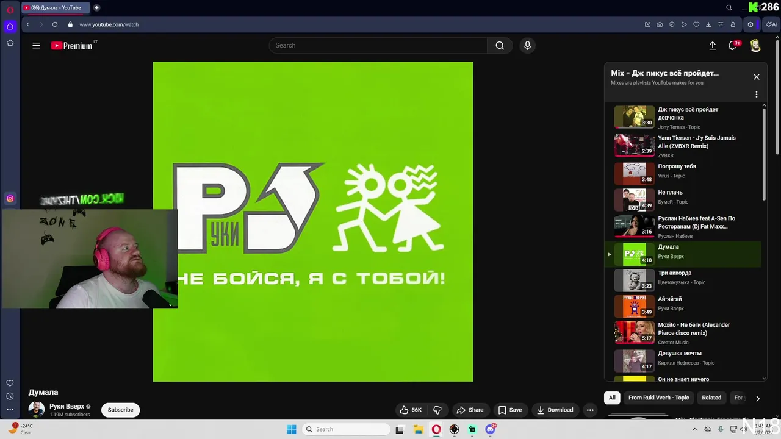Open the Windows Start menu
Image resolution: width=781 pixels, height=439 pixels.
click(x=292, y=429)
